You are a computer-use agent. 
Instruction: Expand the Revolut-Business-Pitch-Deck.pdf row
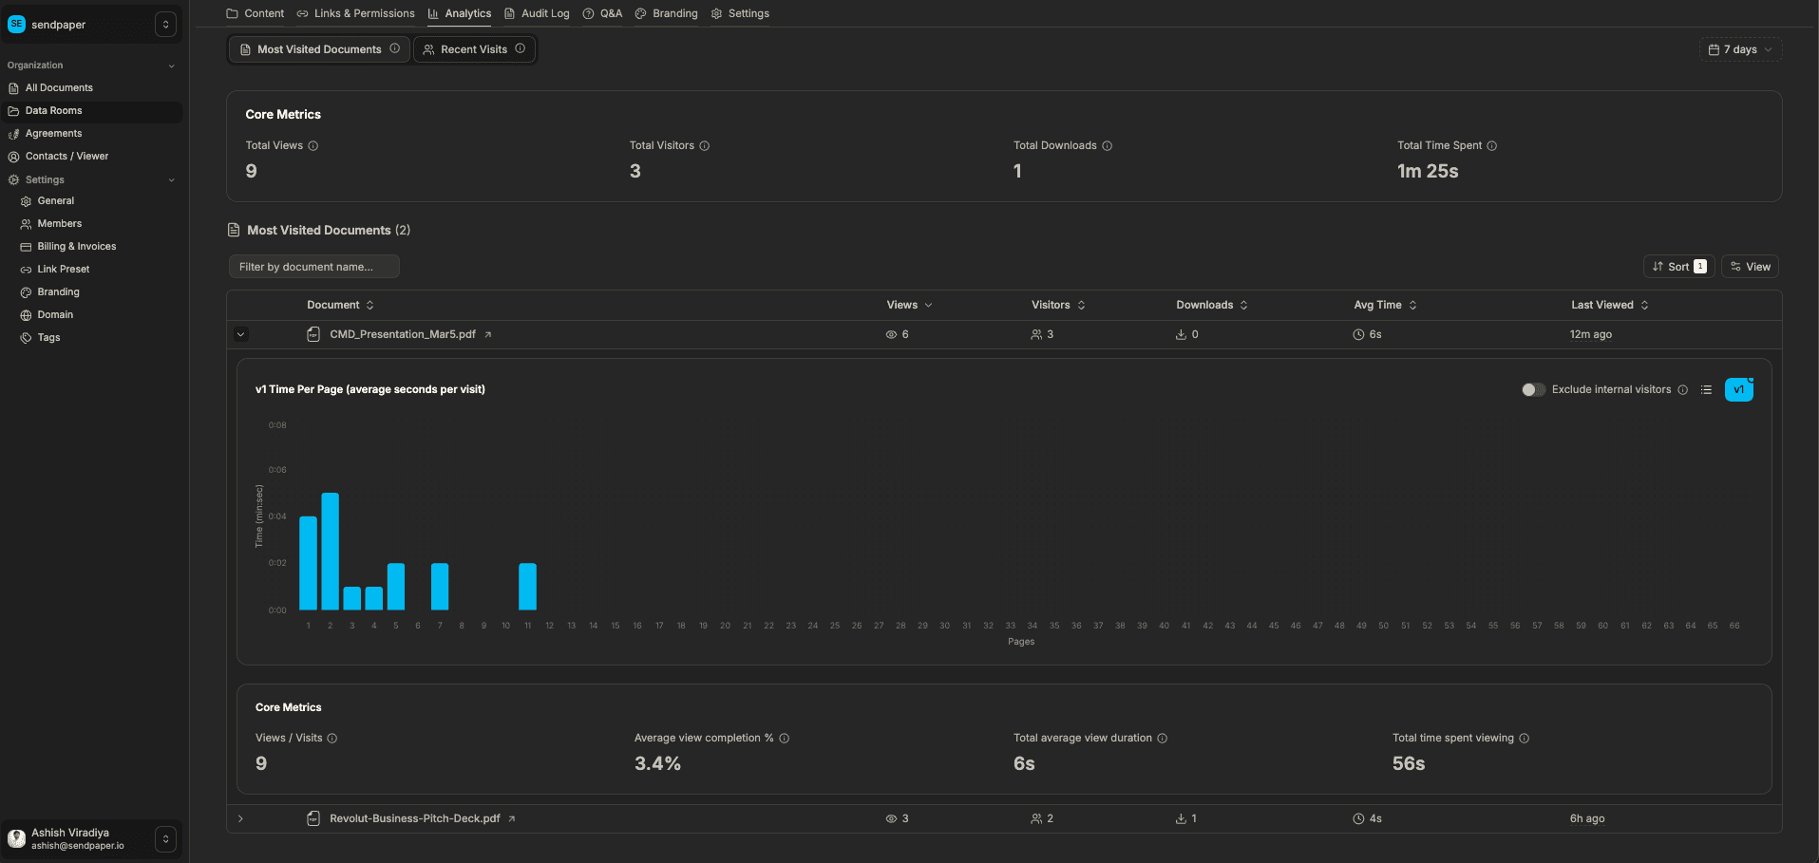pos(240,817)
